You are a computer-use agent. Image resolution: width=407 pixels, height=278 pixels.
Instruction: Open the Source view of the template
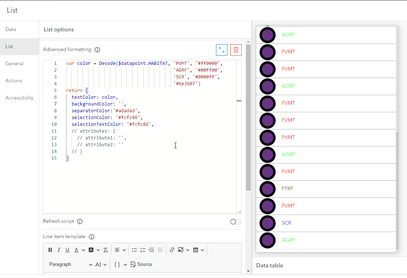pos(141,264)
